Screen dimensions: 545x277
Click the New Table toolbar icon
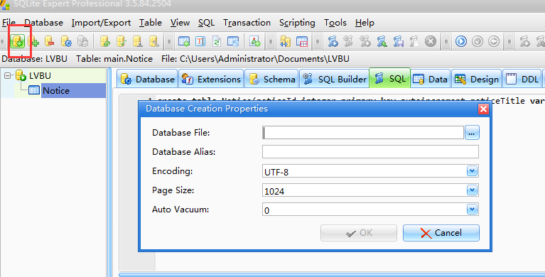pyautogui.click(x=184, y=41)
